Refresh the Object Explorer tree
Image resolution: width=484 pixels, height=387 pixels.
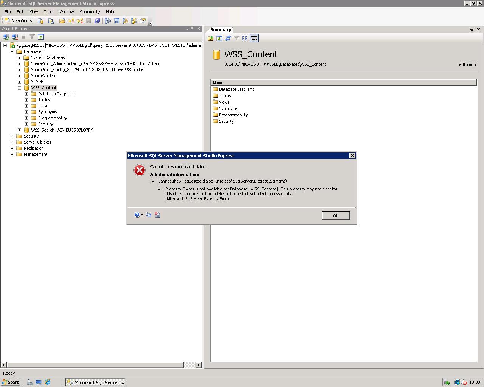point(41,37)
